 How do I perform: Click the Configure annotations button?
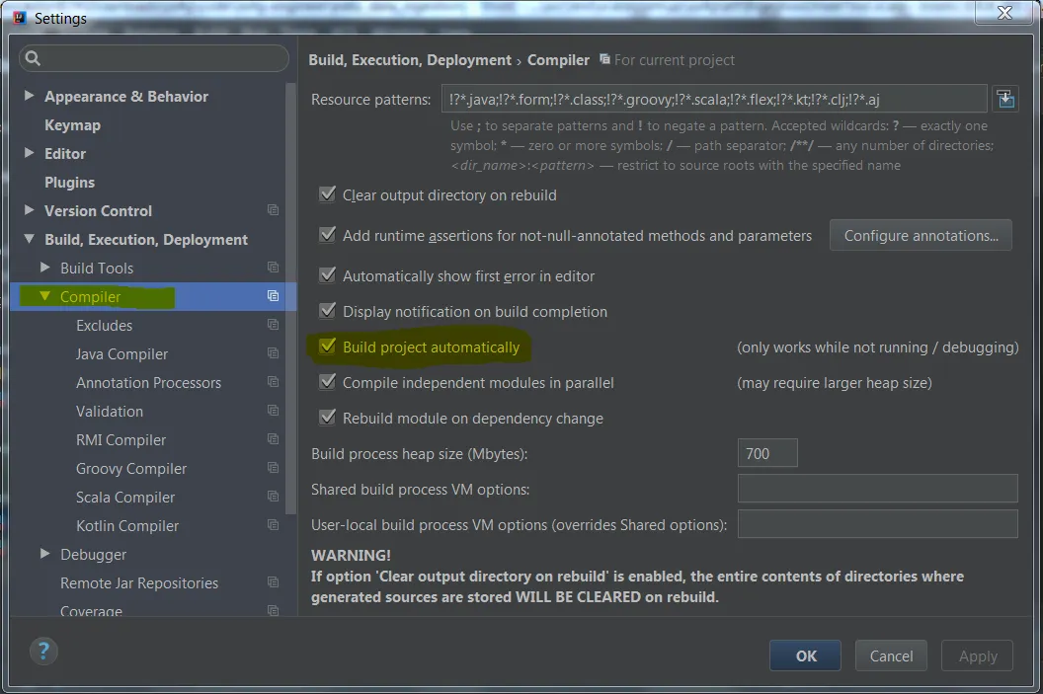coord(921,236)
